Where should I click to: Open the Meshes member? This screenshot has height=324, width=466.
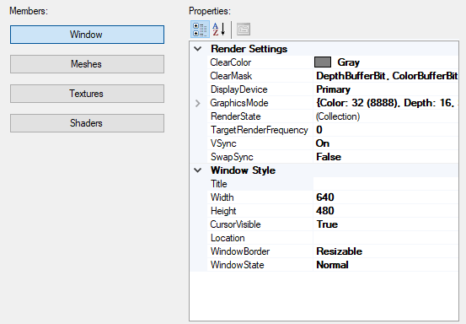[87, 64]
